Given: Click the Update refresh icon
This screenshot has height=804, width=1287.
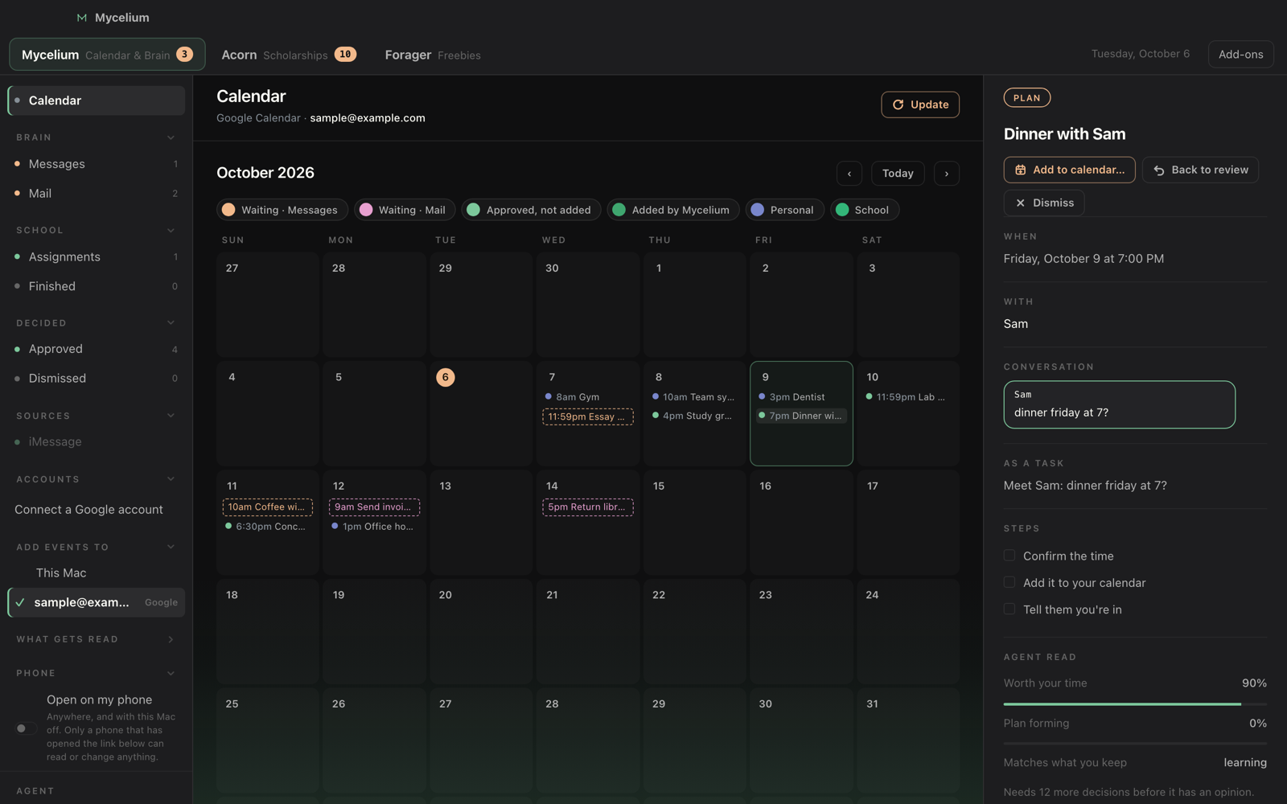Looking at the screenshot, I should [x=898, y=105].
